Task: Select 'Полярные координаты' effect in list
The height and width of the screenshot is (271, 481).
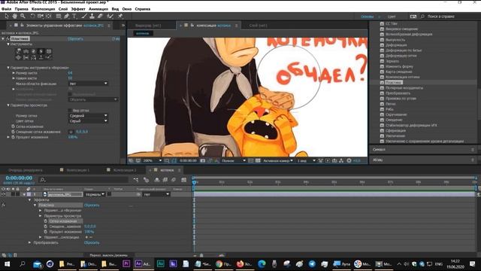Action: tap(404, 87)
